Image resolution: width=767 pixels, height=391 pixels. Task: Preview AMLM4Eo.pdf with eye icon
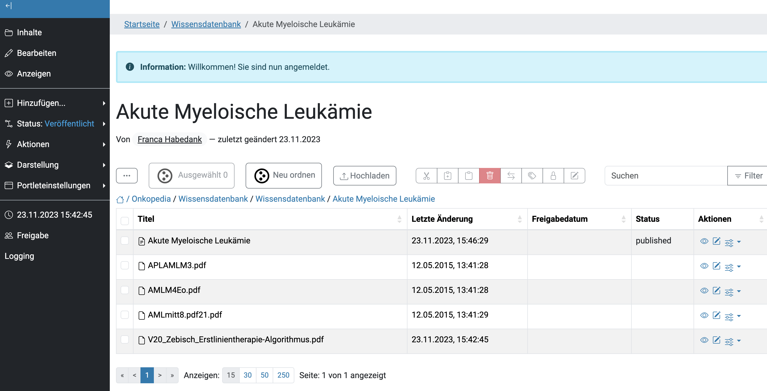[704, 291]
